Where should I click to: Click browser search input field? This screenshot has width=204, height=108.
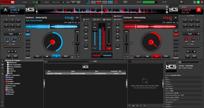[x=69, y=61]
